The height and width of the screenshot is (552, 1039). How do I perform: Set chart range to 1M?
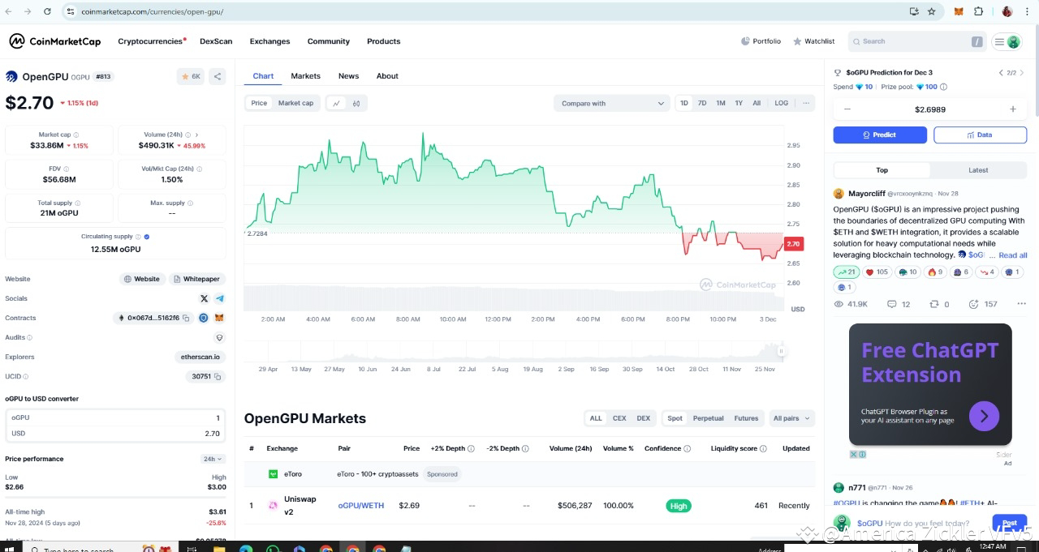click(x=721, y=103)
